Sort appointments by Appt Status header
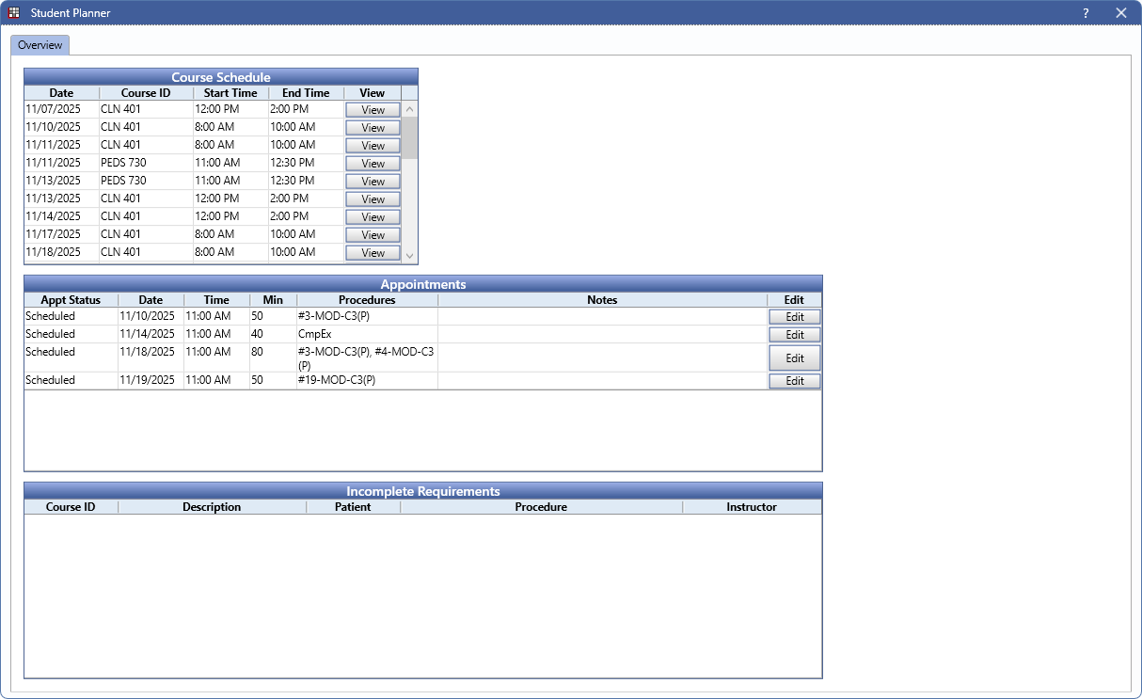 tap(71, 300)
